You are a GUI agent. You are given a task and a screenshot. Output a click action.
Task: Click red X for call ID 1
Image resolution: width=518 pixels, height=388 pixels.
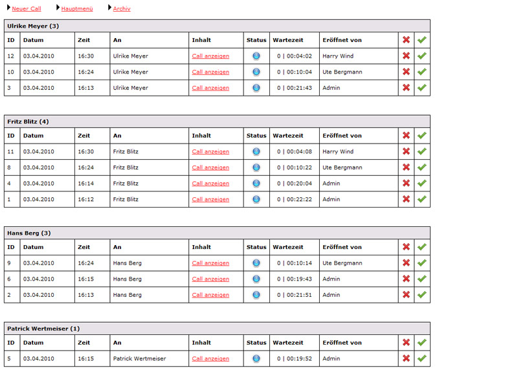(407, 199)
